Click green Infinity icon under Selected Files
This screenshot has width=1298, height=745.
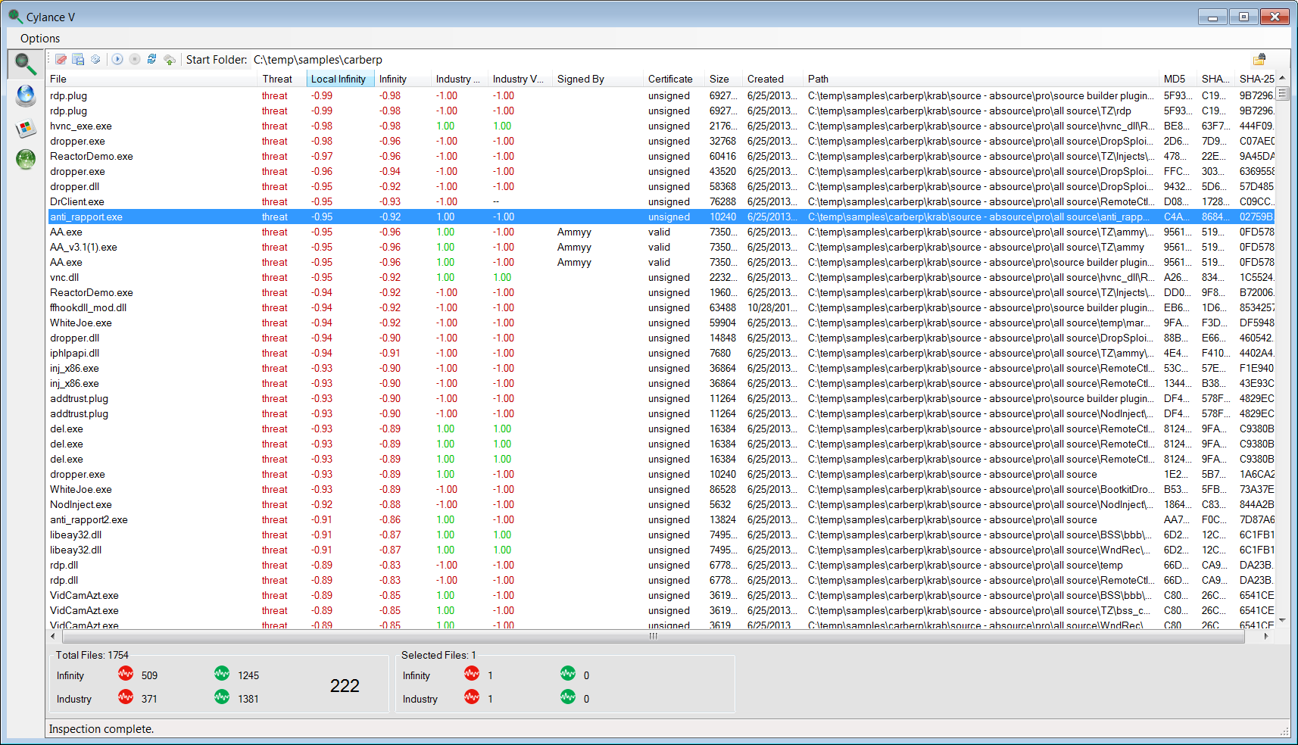pyautogui.click(x=568, y=673)
